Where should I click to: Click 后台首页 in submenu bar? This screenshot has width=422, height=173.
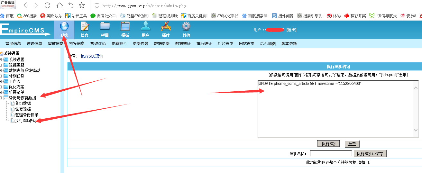(225, 44)
